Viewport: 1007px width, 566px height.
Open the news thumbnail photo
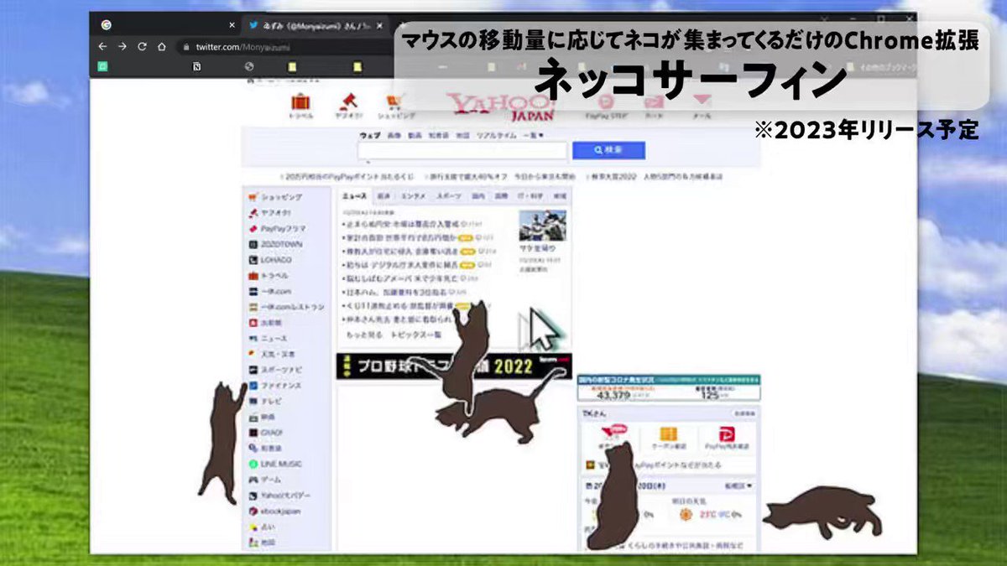click(542, 225)
